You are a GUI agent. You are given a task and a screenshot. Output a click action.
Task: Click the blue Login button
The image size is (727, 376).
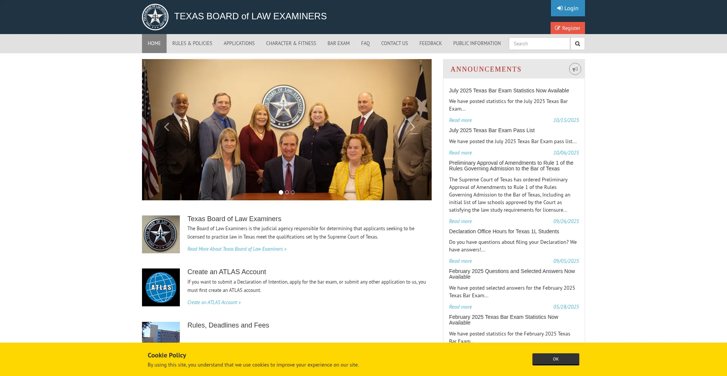[x=568, y=8]
